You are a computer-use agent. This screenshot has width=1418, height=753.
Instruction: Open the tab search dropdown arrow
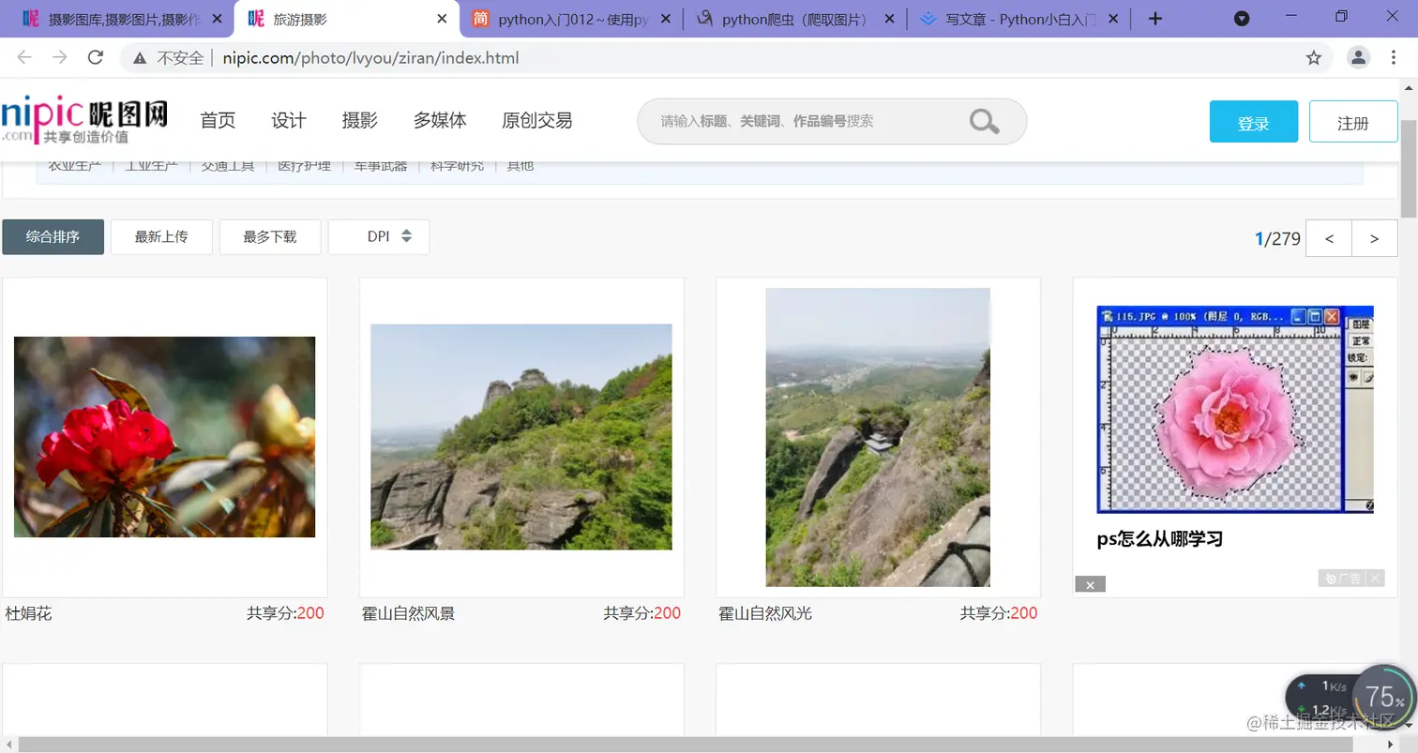coord(1242,19)
